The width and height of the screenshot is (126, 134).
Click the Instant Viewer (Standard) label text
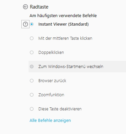coord(63,24)
